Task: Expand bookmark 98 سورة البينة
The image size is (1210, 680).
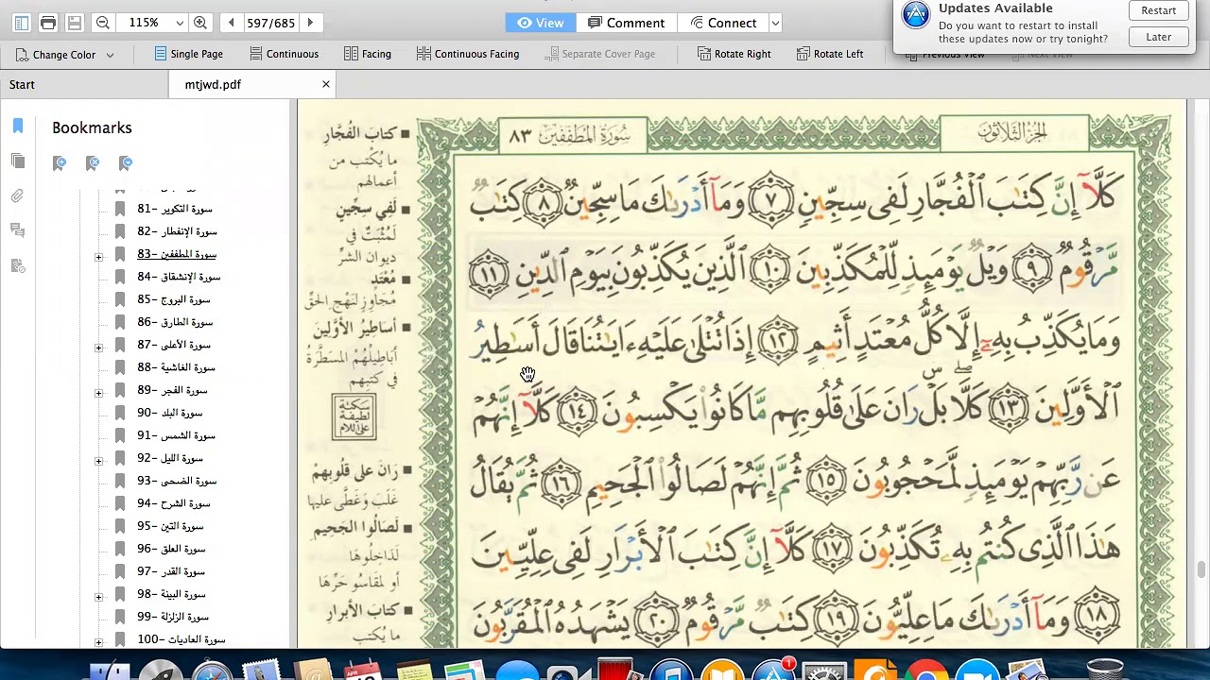Action: tap(98, 597)
